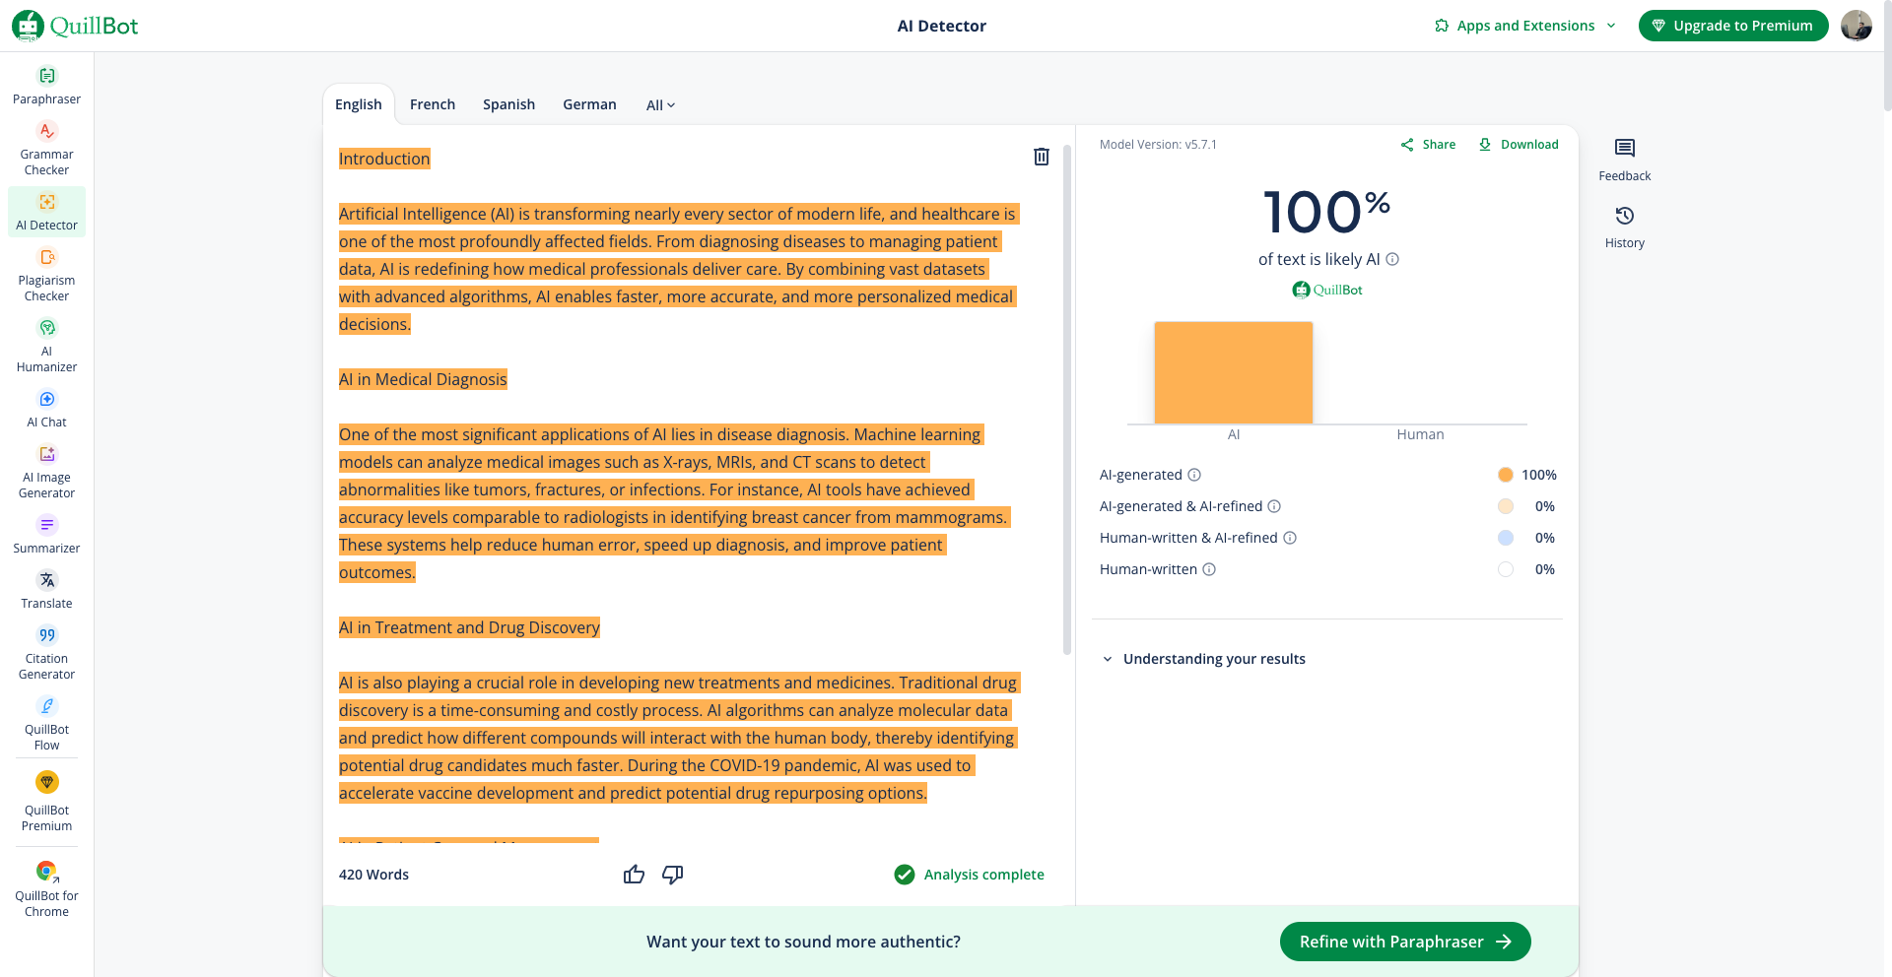The width and height of the screenshot is (1892, 977).
Task: Expand the All languages dropdown
Action: coord(660,105)
